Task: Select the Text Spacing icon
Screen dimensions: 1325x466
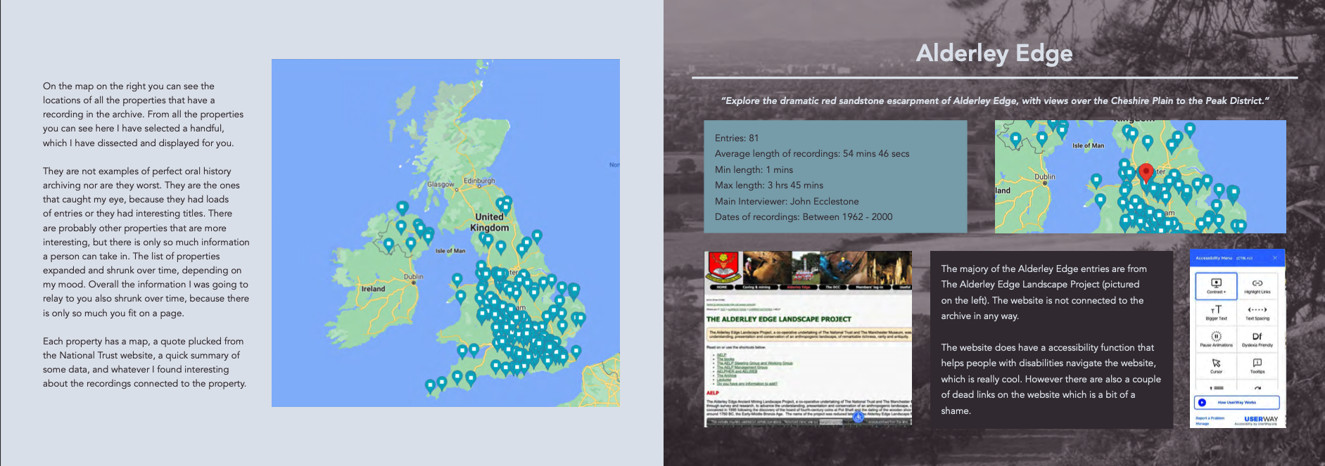Action: point(1257,311)
